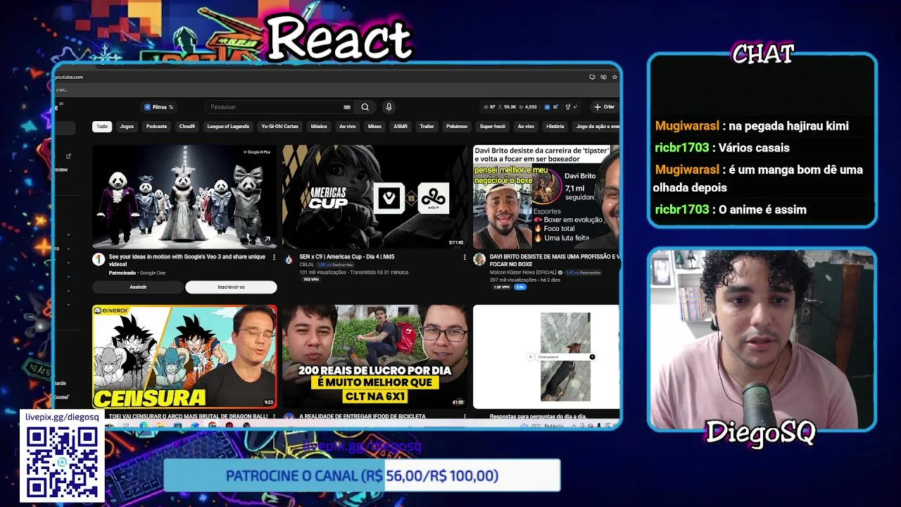This screenshot has width=901, height=507.
Task: Select the League of Legends chip
Action: (228, 127)
